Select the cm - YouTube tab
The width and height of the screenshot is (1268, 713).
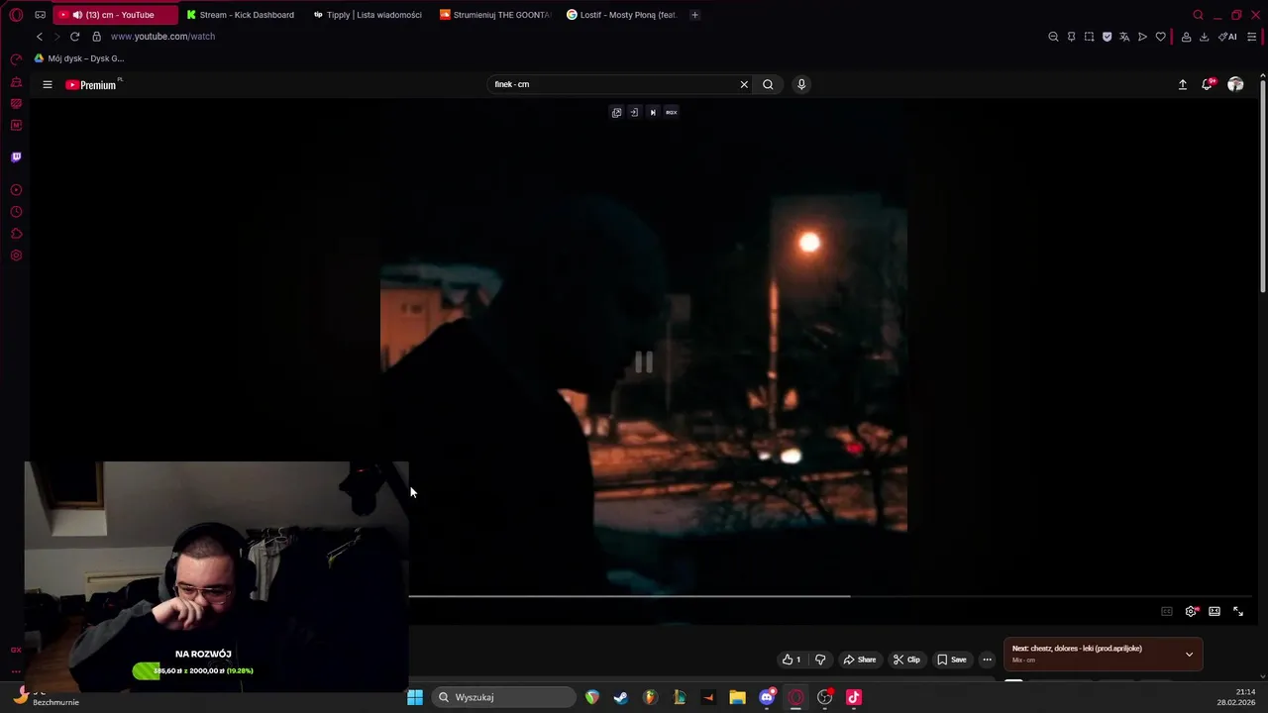[x=114, y=15]
